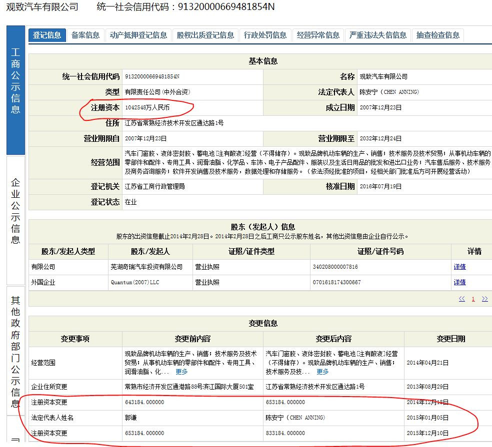Open 详情 link for Quantum (2007) LLC
The height and width of the screenshot is (447, 492).
[459, 282]
